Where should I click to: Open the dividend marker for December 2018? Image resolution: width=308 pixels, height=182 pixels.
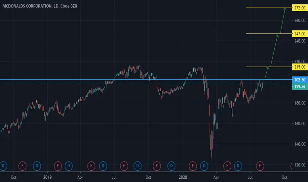37,166
